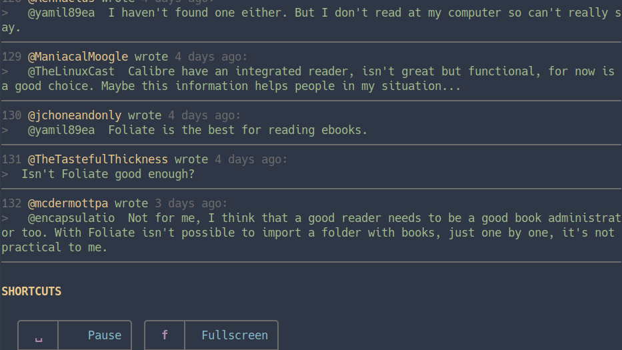The width and height of the screenshot is (622, 350).
Task: Click the @encapsulatio mention in comment 132
Action: 71,218
